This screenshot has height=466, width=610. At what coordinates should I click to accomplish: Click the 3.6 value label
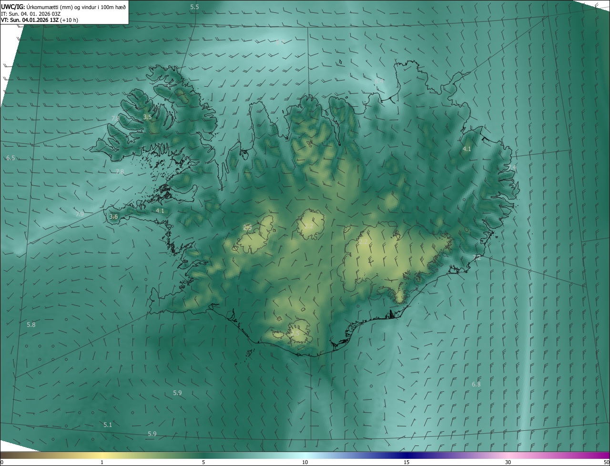[x=113, y=217]
